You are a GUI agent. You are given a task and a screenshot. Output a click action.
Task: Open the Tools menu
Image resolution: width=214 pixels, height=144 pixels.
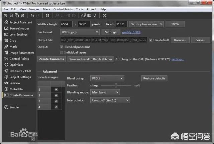[x=80, y=9]
